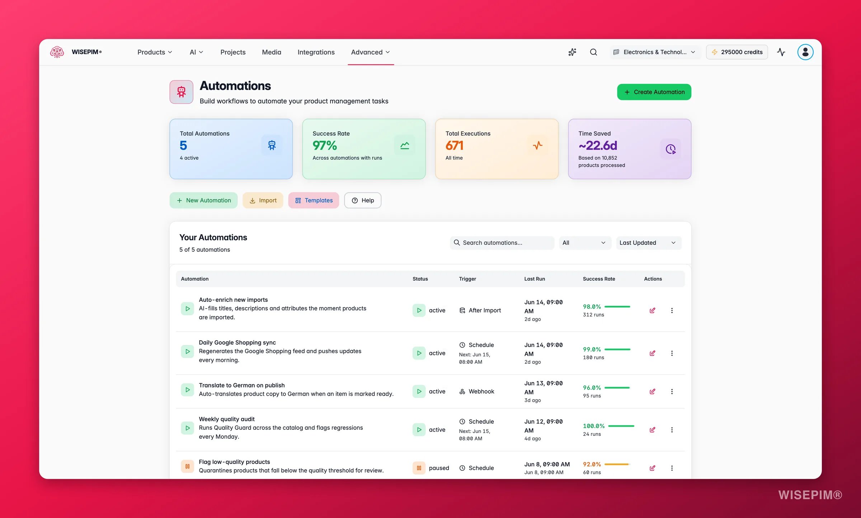Click After Import trigger icon
This screenshot has height=518, width=861.
coord(462,310)
